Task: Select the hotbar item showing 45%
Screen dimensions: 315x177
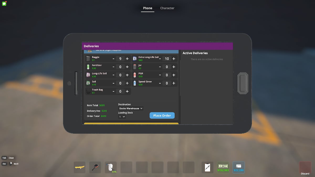Action: click(111, 167)
